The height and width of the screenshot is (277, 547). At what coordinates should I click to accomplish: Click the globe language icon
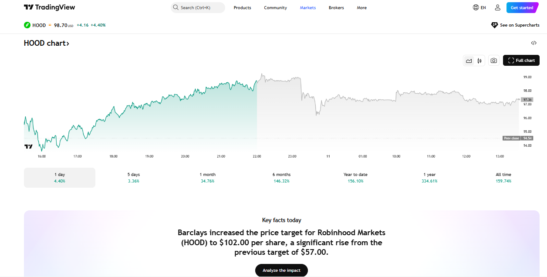click(x=476, y=7)
